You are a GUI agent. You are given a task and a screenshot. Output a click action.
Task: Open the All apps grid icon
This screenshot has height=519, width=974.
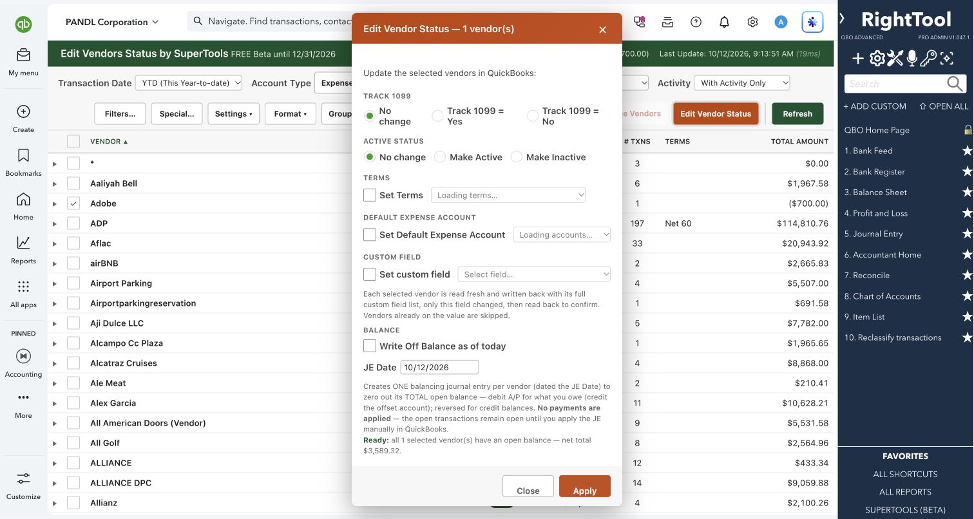pyautogui.click(x=23, y=287)
